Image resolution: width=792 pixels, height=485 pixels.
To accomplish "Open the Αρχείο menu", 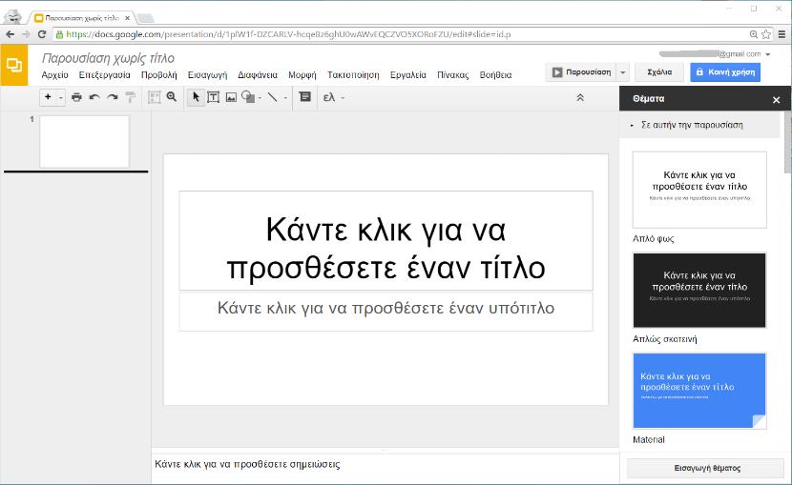I will coord(54,74).
